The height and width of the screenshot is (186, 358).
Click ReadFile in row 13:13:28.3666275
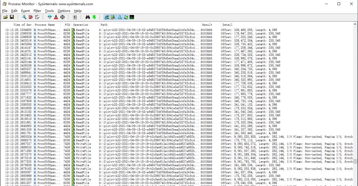click(83, 140)
